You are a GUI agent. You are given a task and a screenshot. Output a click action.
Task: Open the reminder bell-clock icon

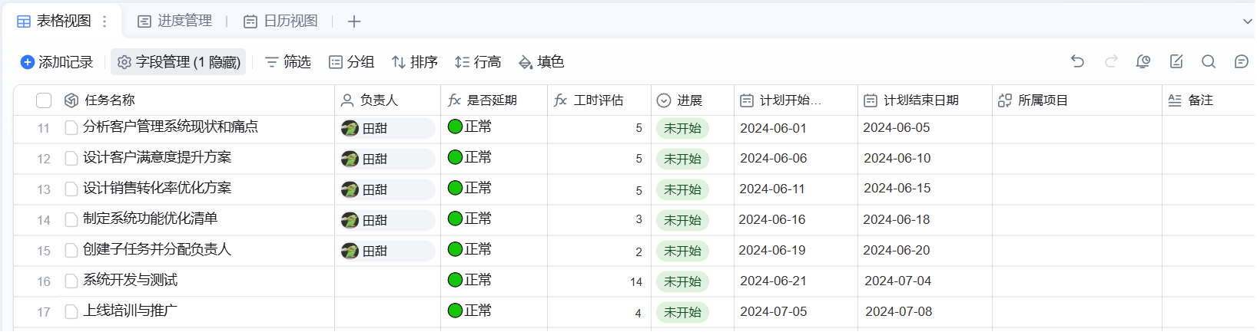[1143, 61]
